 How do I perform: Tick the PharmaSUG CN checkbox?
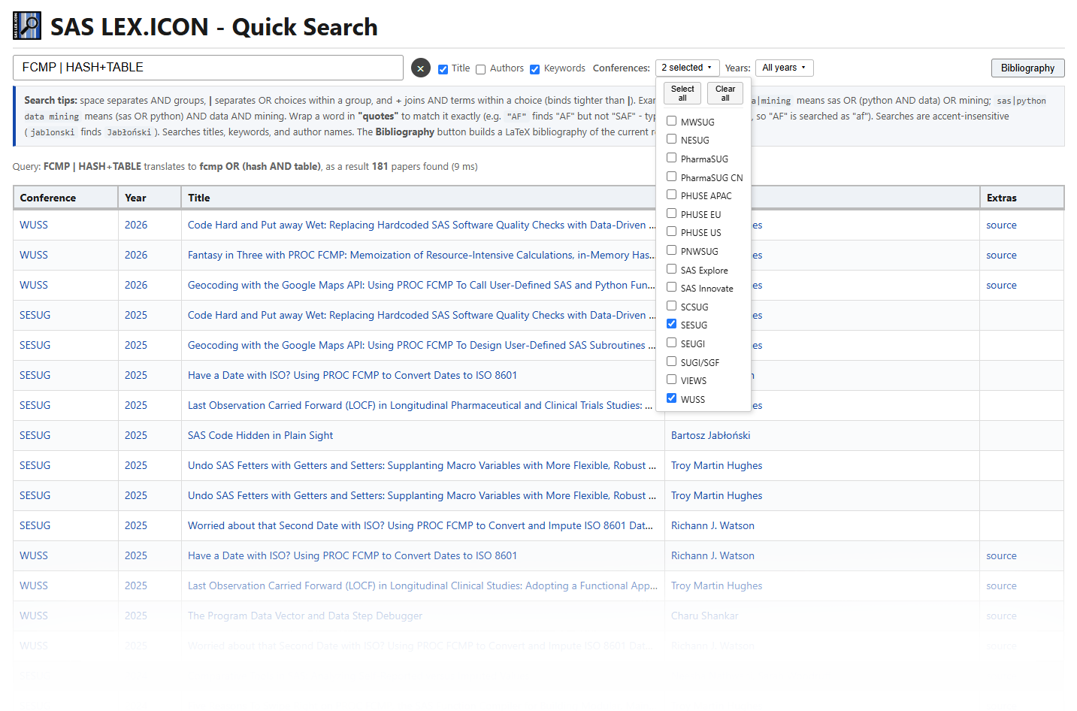(672, 177)
